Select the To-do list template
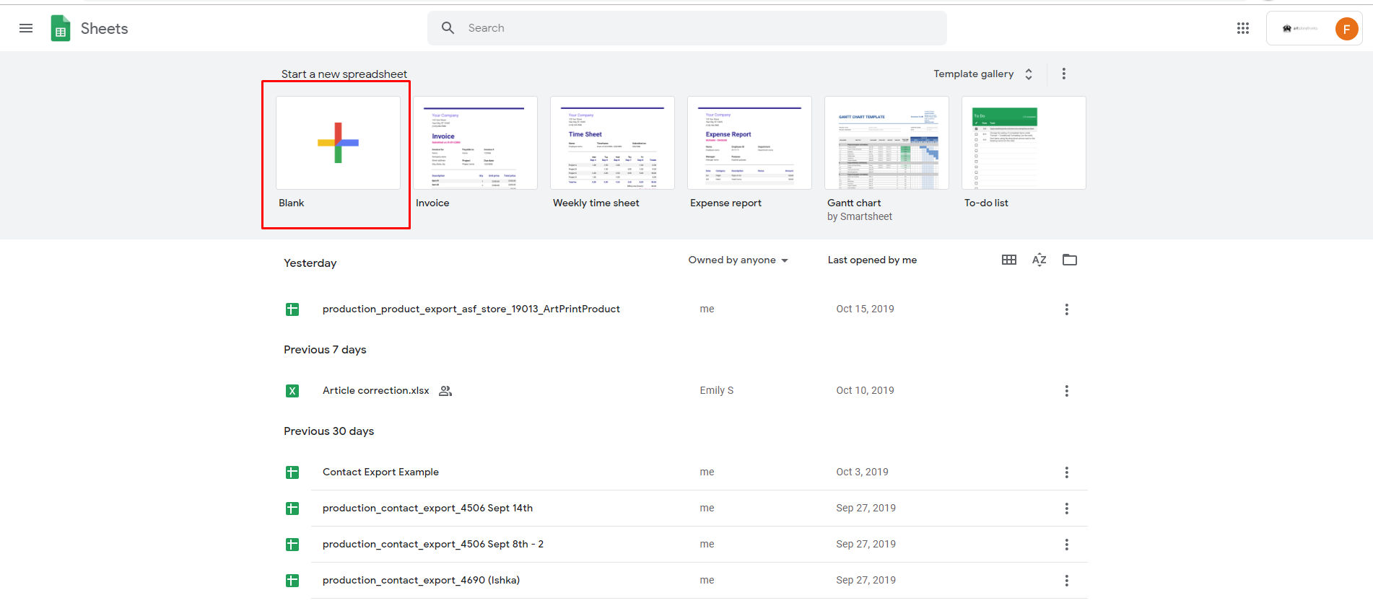The image size is (1373, 603). 1024,143
